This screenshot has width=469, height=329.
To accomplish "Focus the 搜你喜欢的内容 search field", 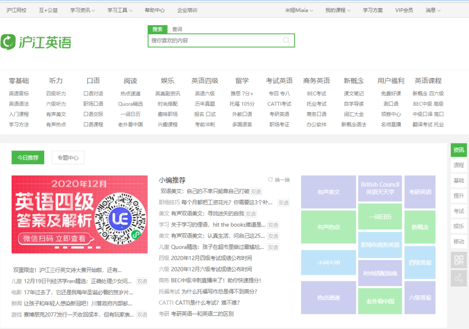I will tap(221, 40).
